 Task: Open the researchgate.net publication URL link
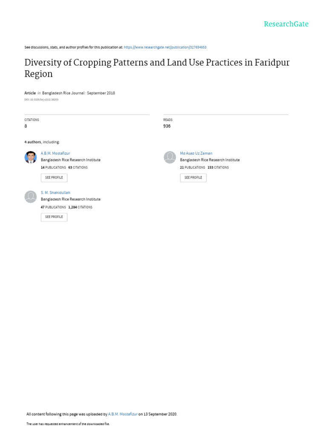(x=165, y=47)
